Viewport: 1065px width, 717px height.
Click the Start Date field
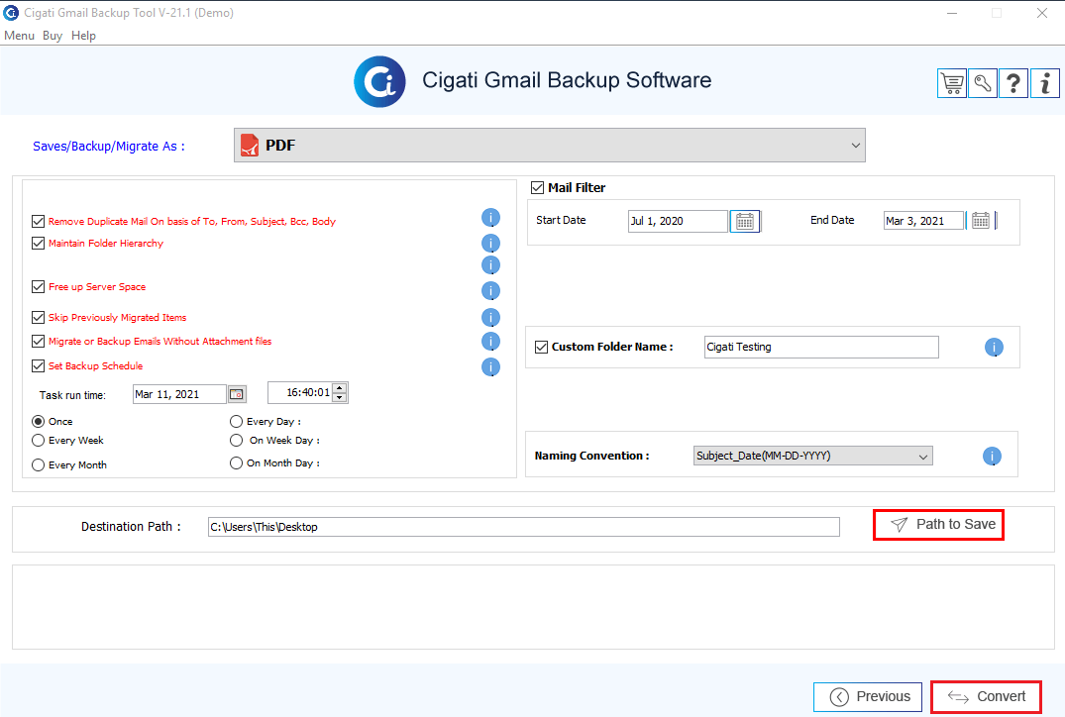coord(678,222)
